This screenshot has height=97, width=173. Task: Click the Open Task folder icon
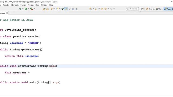pos(48,9)
